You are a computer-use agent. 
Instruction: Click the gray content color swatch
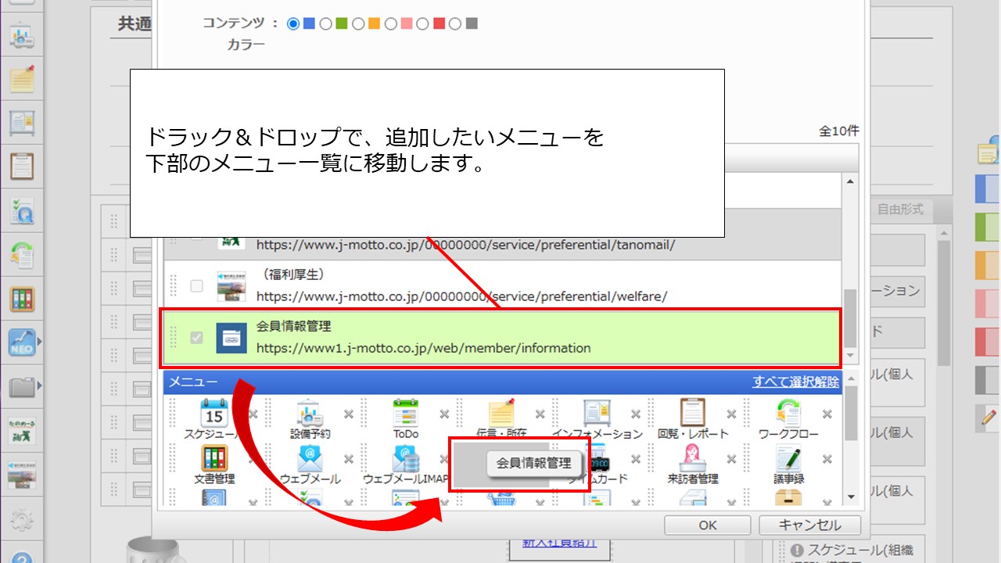tap(472, 24)
